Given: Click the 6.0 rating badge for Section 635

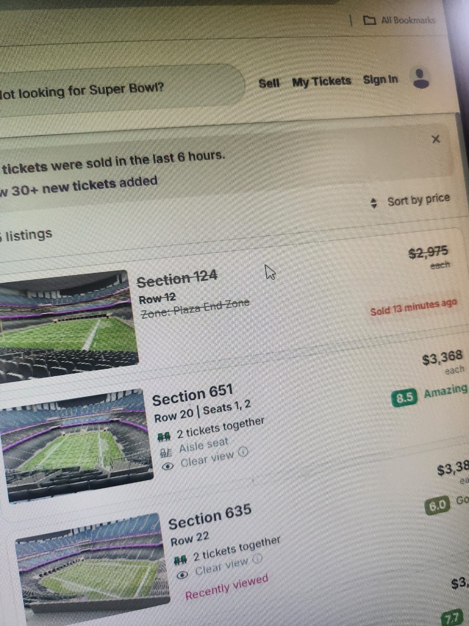Looking at the screenshot, I should [435, 507].
